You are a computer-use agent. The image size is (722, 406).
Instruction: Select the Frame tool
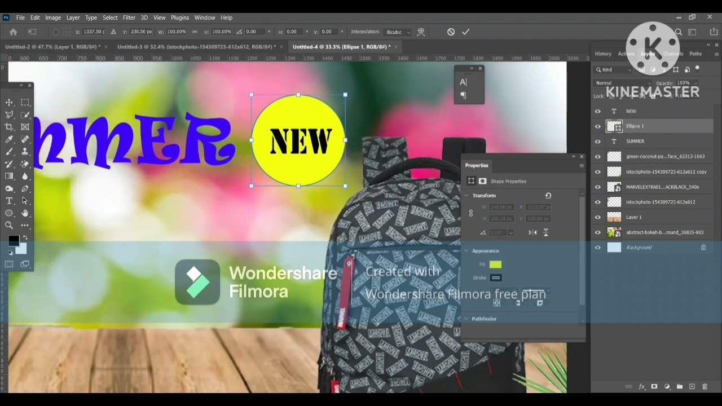click(25, 127)
